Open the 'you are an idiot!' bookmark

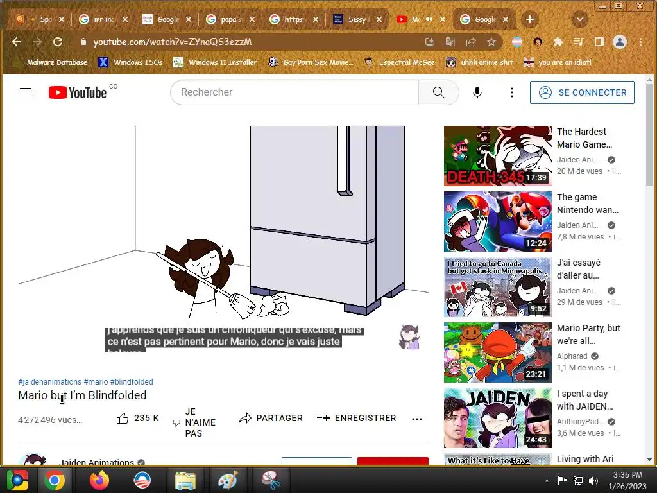pyautogui.click(x=558, y=62)
